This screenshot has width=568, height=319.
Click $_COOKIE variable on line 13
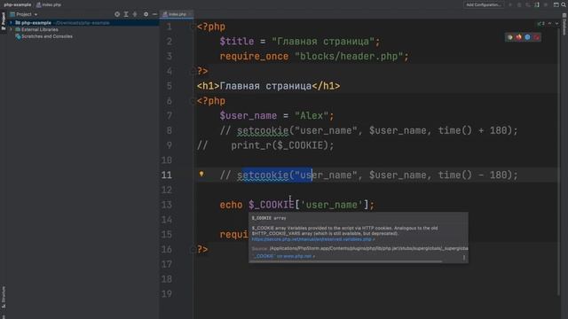pyautogui.click(x=271, y=205)
